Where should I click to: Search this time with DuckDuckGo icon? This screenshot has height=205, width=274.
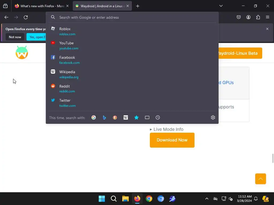pyautogui.click(x=115, y=117)
